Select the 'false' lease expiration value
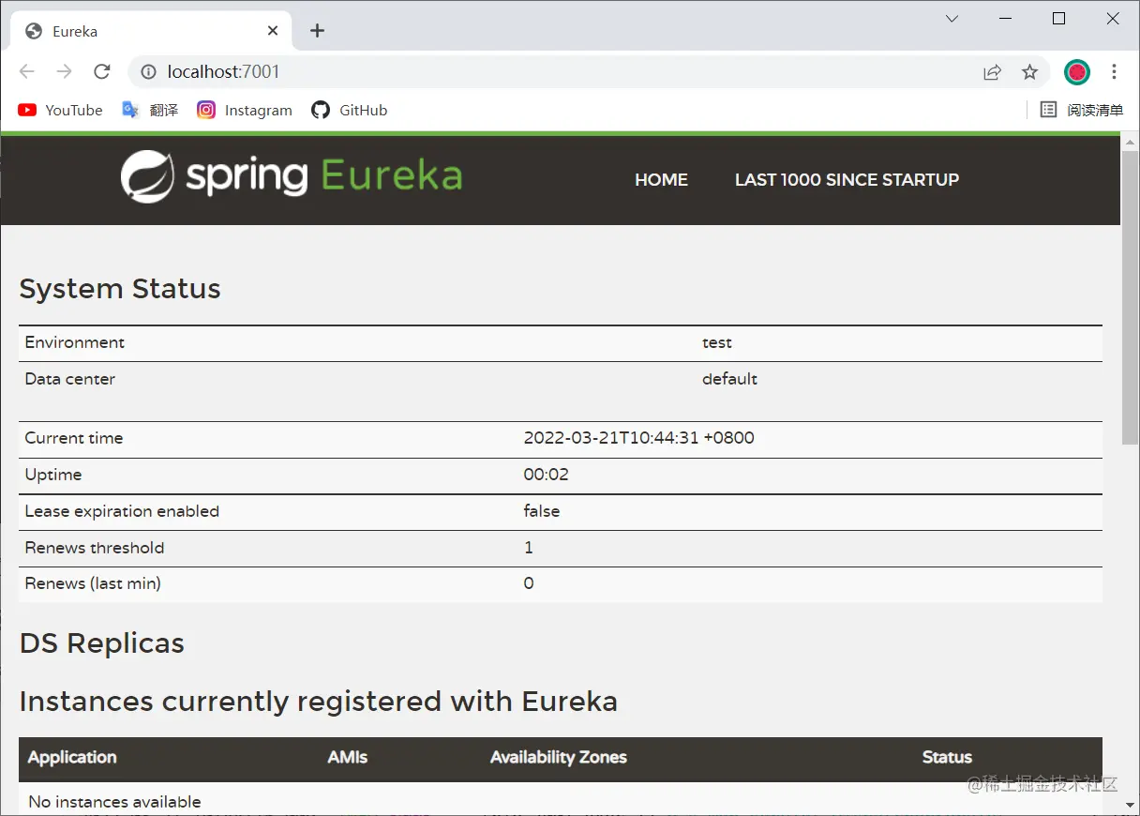 pyautogui.click(x=542, y=511)
